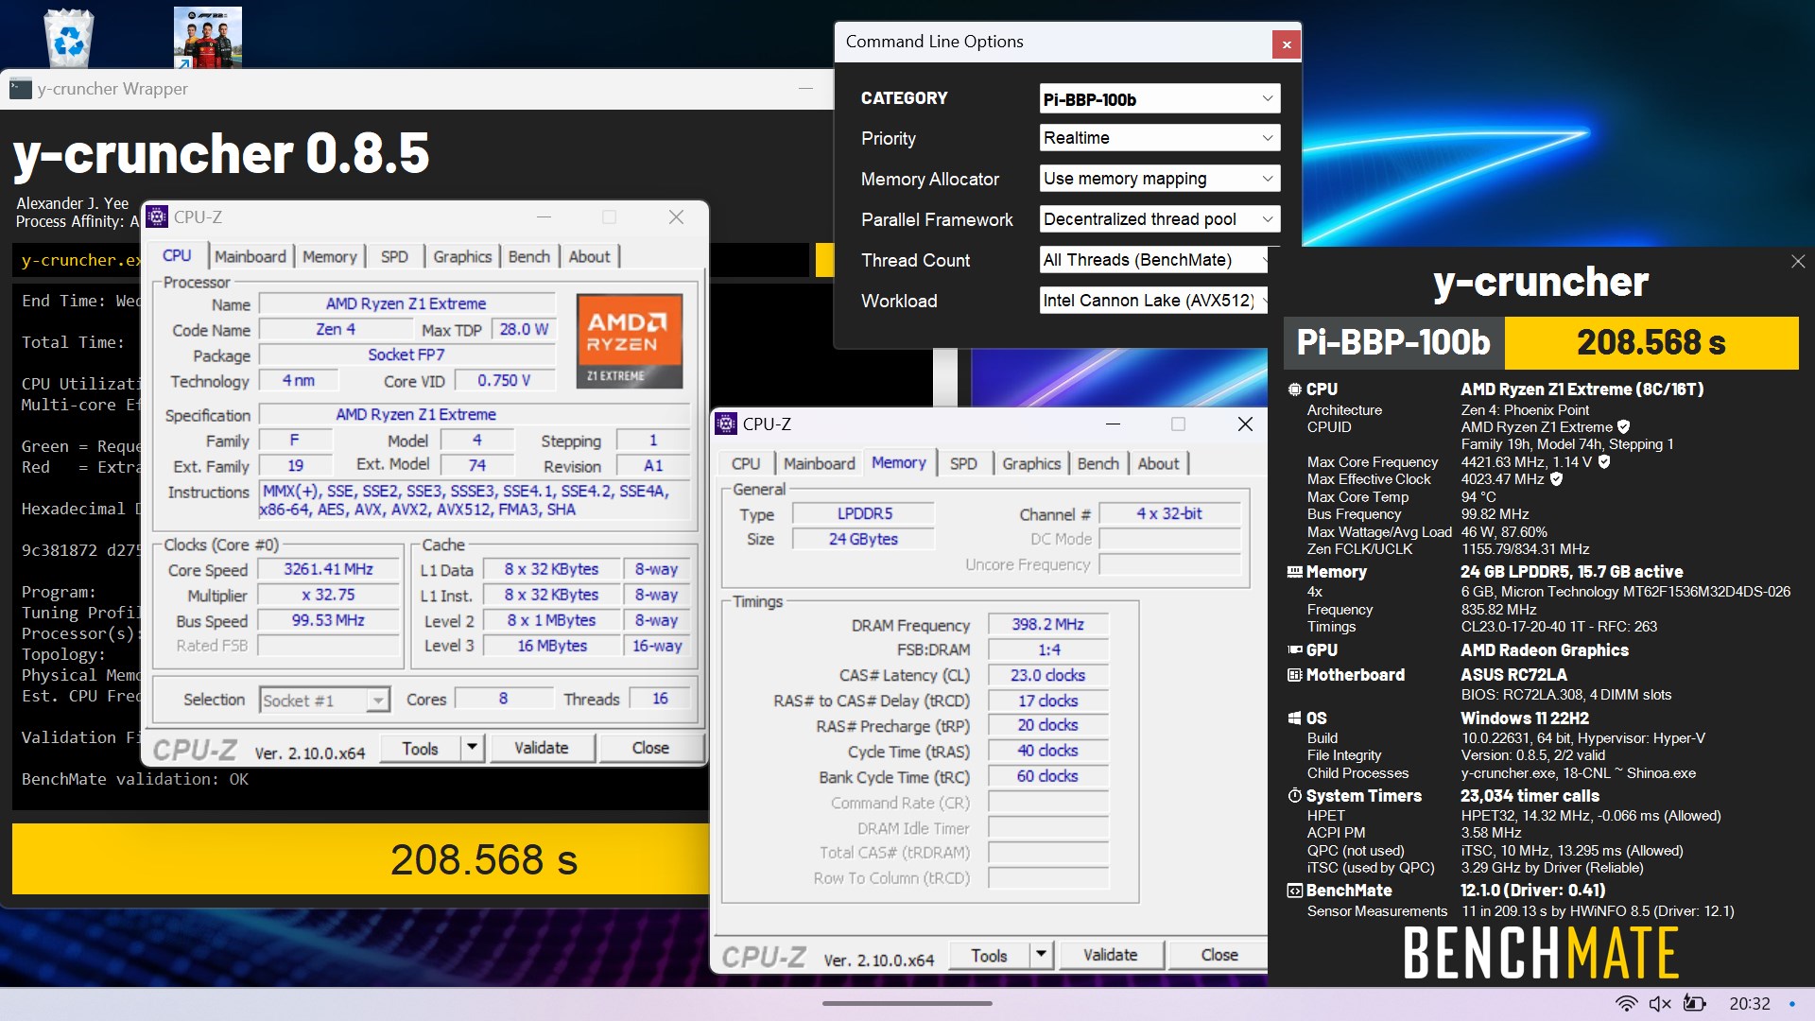Click the y-cruncher Wrapper title bar icon
This screenshot has width=1815, height=1021.
click(x=20, y=89)
